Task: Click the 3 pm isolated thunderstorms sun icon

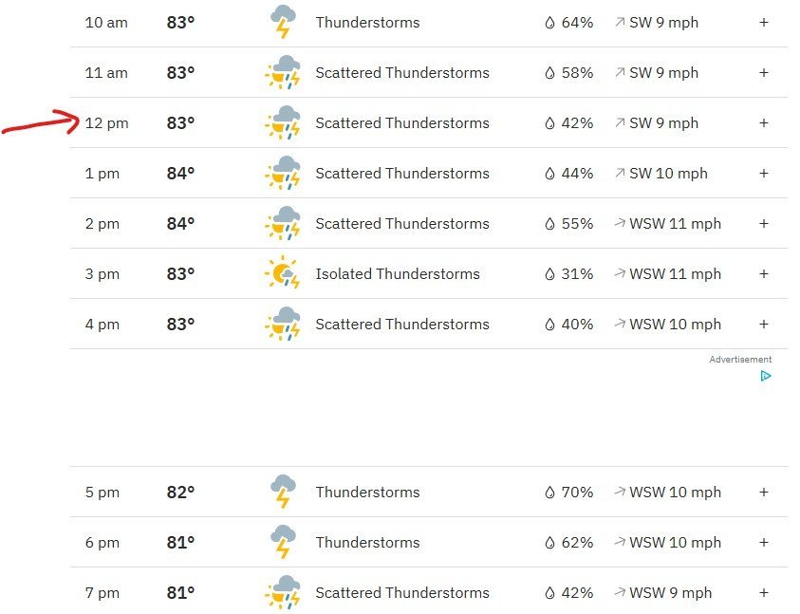Action: (282, 273)
